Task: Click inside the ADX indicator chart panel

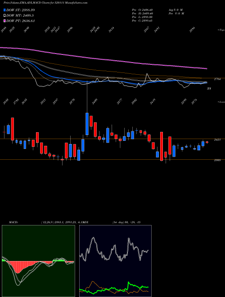Action: (x=116, y=261)
